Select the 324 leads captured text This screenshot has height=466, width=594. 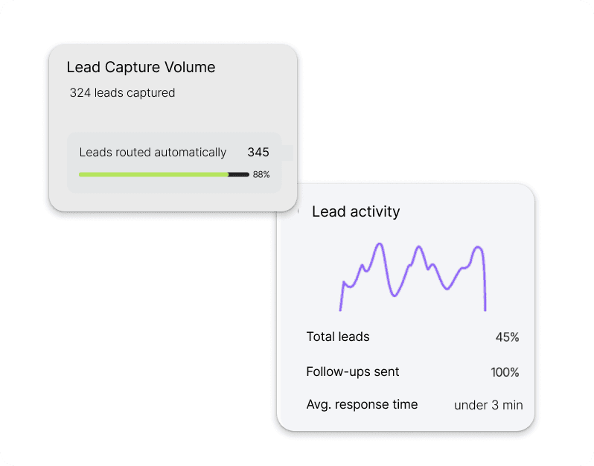coord(122,93)
